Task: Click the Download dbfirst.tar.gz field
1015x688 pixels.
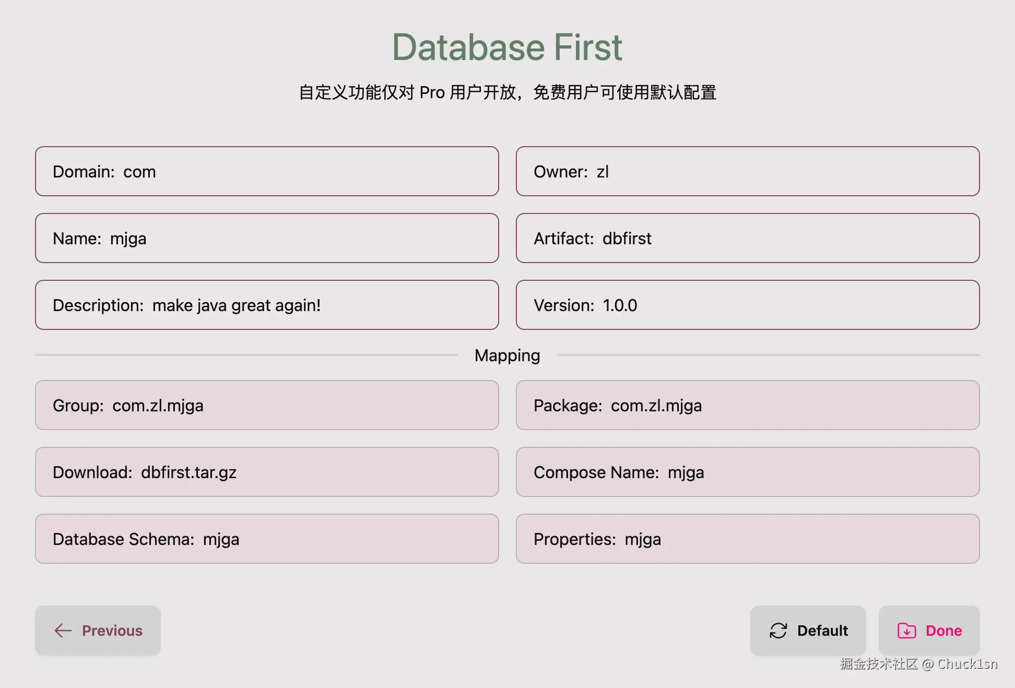Action: [267, 472]
